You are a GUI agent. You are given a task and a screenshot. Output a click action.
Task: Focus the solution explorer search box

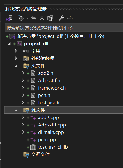(64, 28)
